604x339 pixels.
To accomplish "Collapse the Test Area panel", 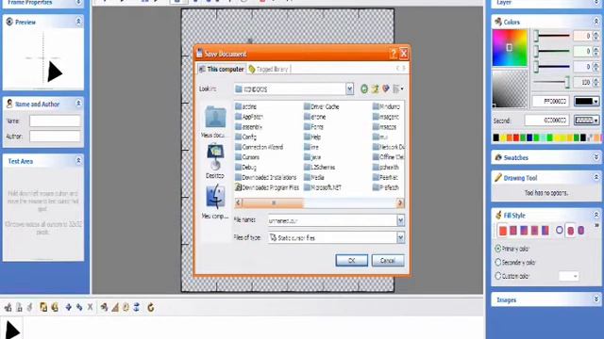I will point(78,161).
